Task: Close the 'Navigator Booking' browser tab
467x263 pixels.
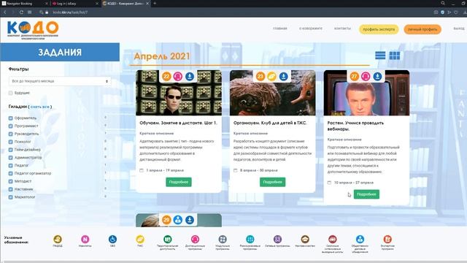Action: (x=46, y=4)
